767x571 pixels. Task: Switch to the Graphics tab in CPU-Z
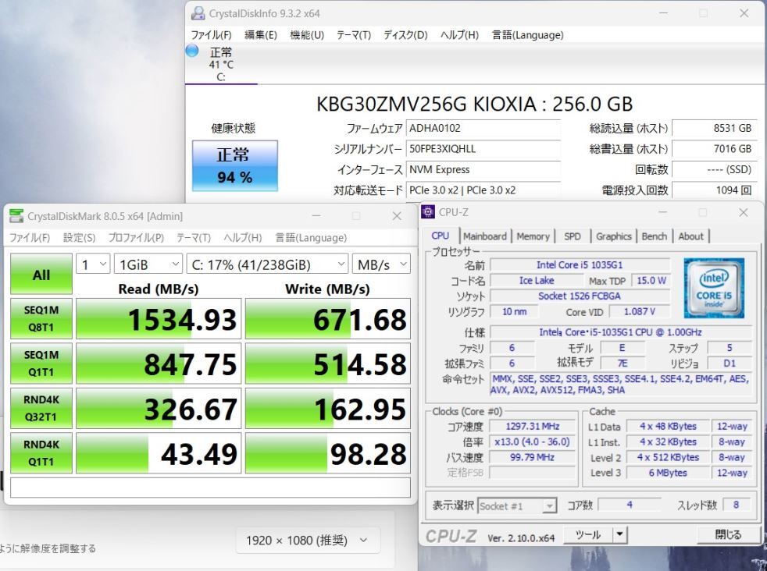point(613,236)
